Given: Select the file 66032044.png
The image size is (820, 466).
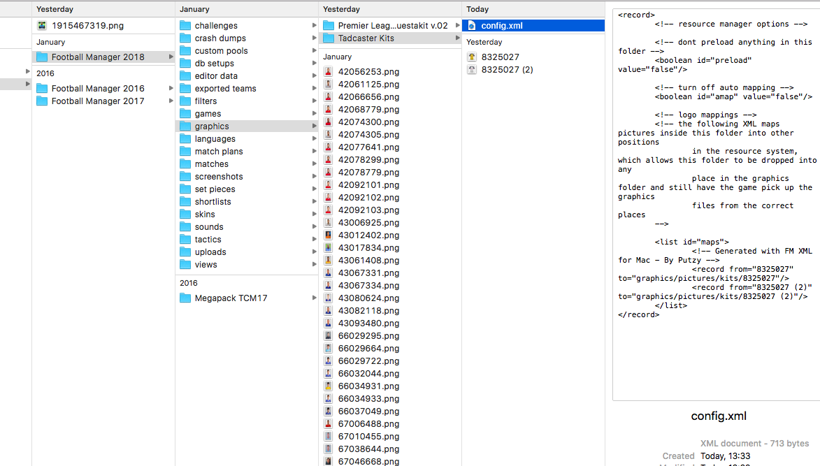Looking at the screenshot, I should click(x=368, y=374).
